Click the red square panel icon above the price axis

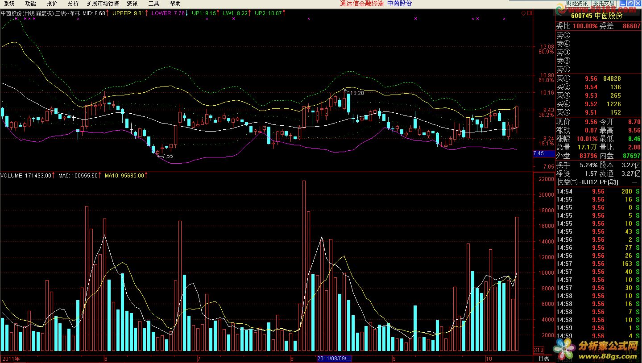click(x=529, y=13)
